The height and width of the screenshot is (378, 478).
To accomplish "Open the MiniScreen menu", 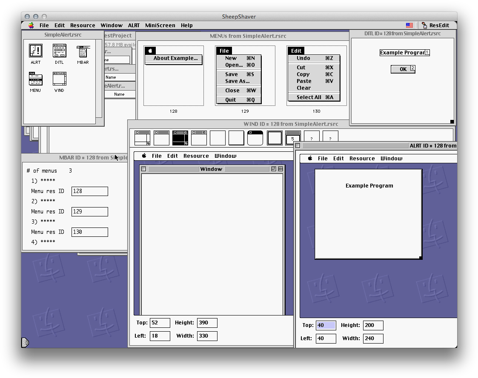I will pos(160,25).
